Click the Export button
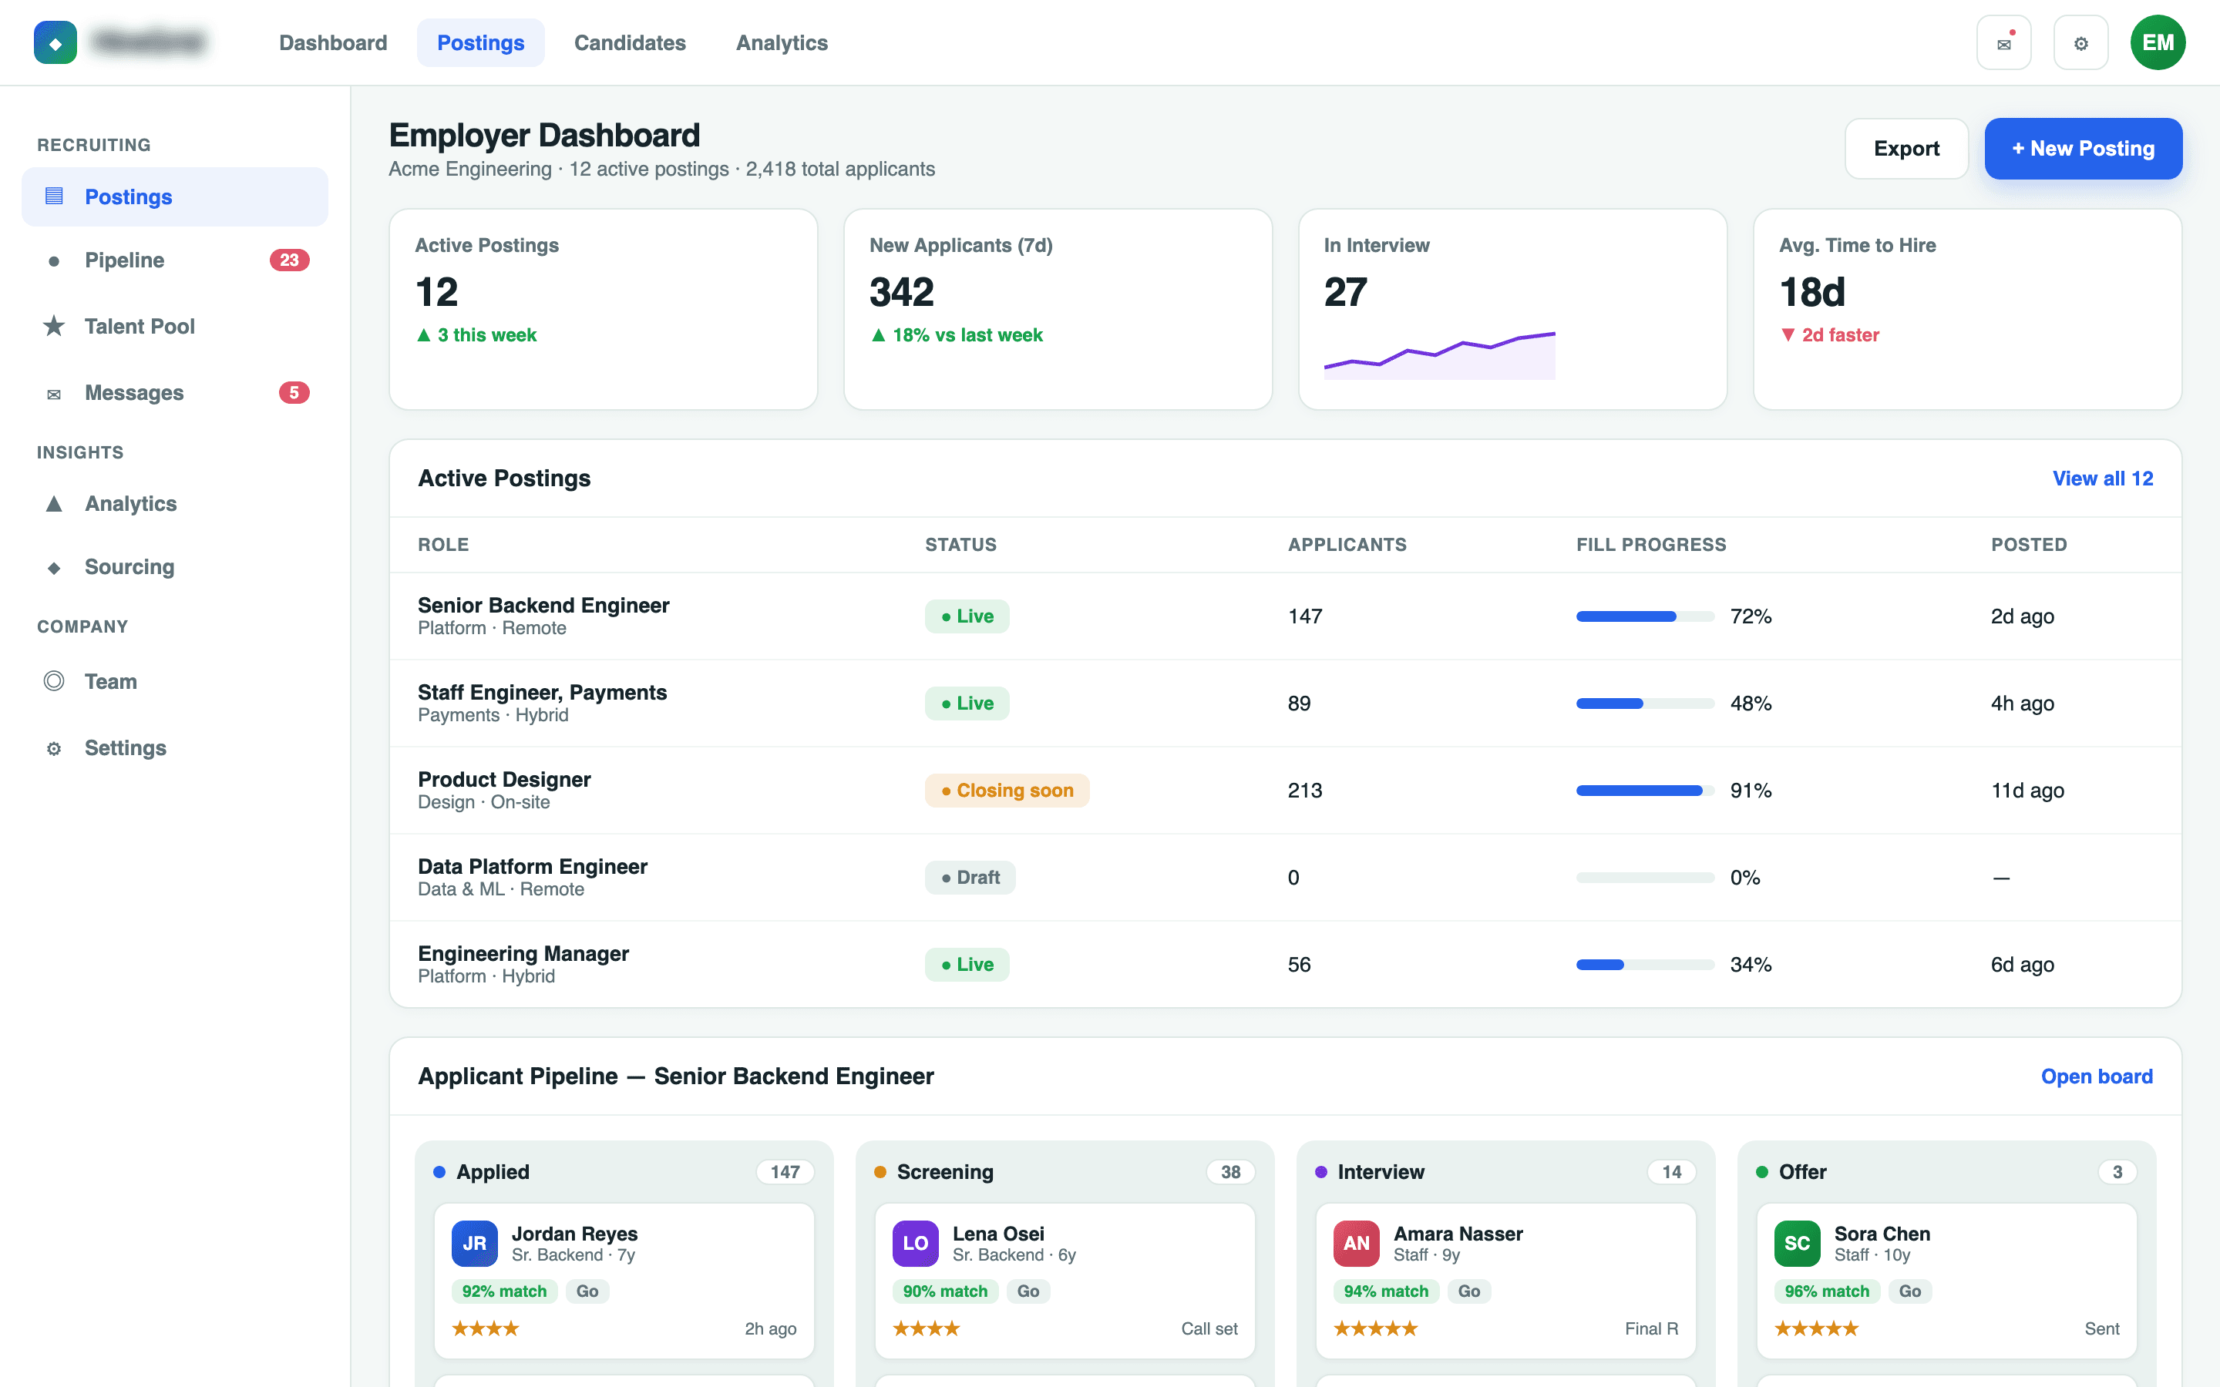Image resolution: width=2220 pixels, height=1387 pixels. point(1906,149)
